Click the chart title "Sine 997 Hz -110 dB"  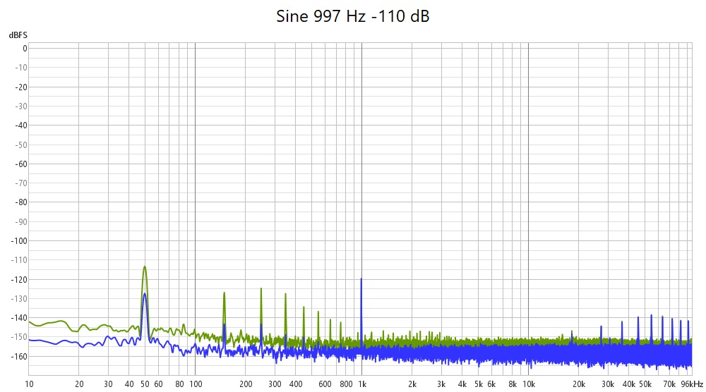tap(352, 16)
